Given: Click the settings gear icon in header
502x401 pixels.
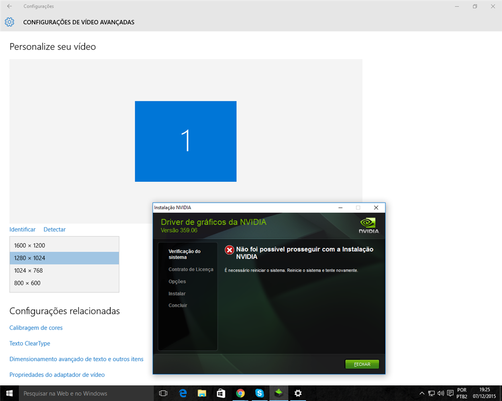Looking at the screenshot, I should pyautogui.click(x=10, y=22).
